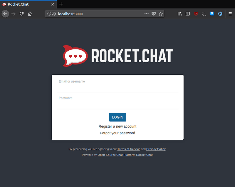Show the sidebars icon
235x187 pixels.
click(x=188, y=14)
